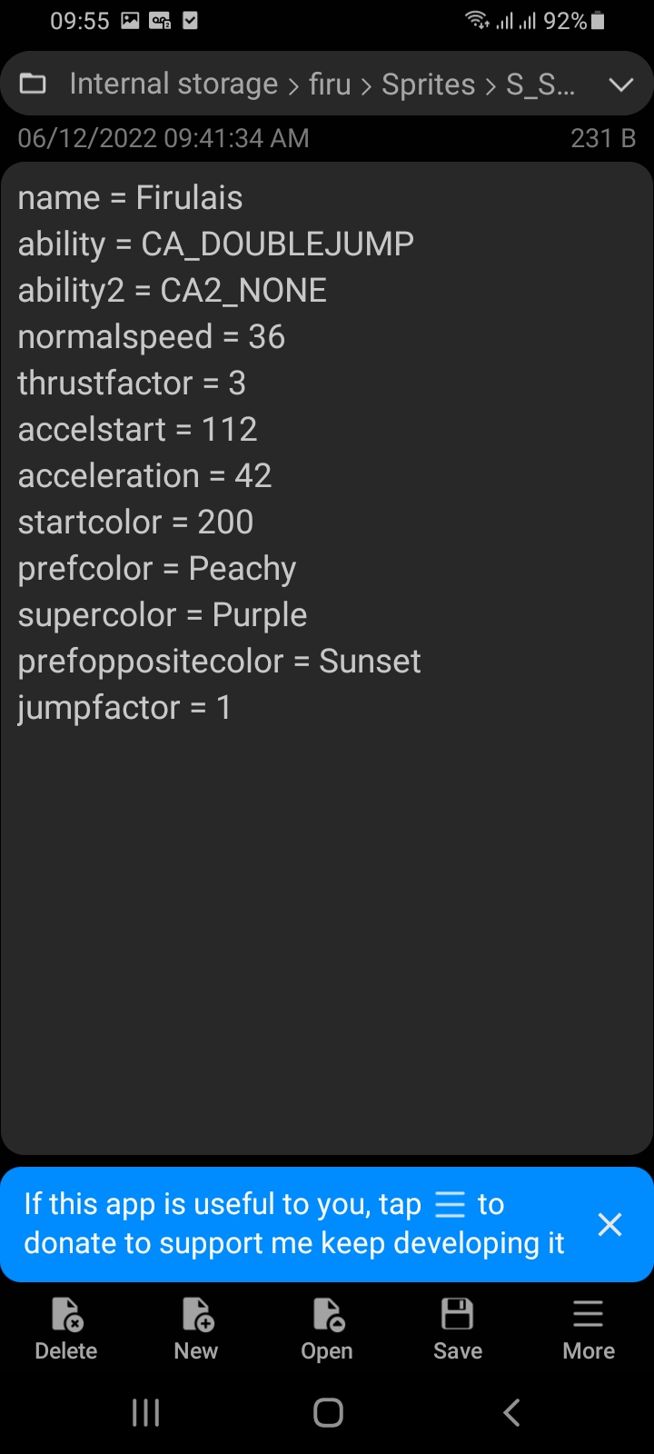The height and width of the screenshot is (1454, 654).
Task: Tap the truncated S_S... path segment
Action: [x=540, y=85]
